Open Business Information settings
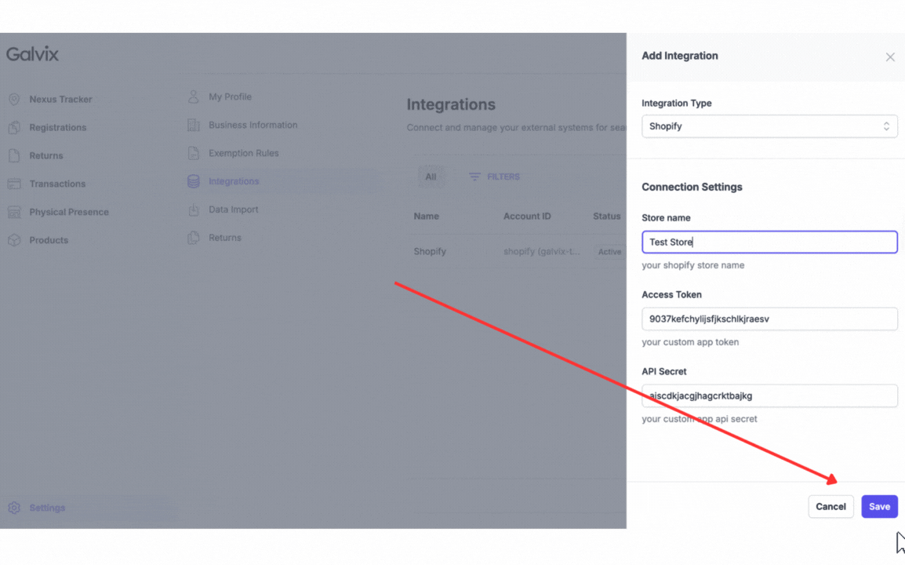The image size is (905, 565). tap(253, 125)
